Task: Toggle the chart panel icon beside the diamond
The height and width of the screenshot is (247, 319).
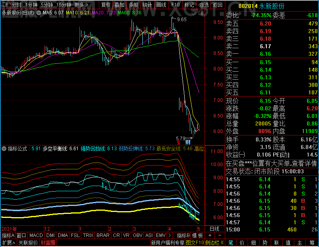Action: [201, 13]
